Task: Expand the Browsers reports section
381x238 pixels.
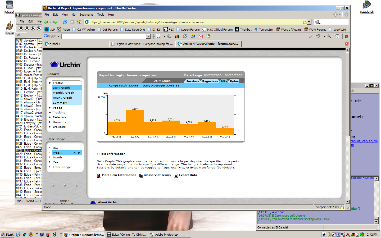Action: pos(50,127)
